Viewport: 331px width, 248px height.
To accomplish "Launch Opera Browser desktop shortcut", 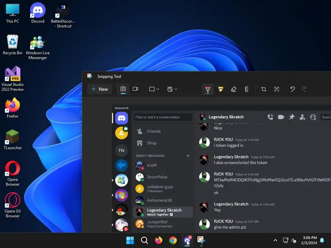I will [x=13, y=173].
